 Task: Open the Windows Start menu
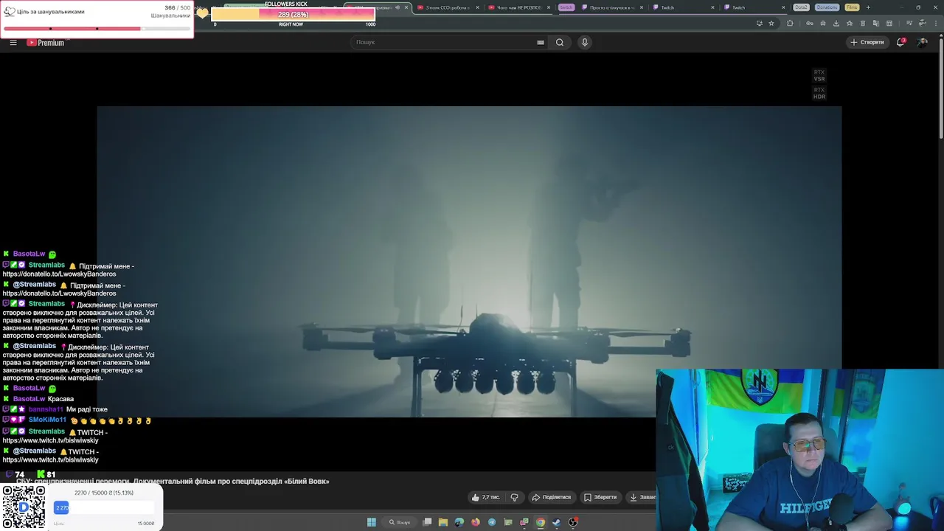(x=372, y=522)
